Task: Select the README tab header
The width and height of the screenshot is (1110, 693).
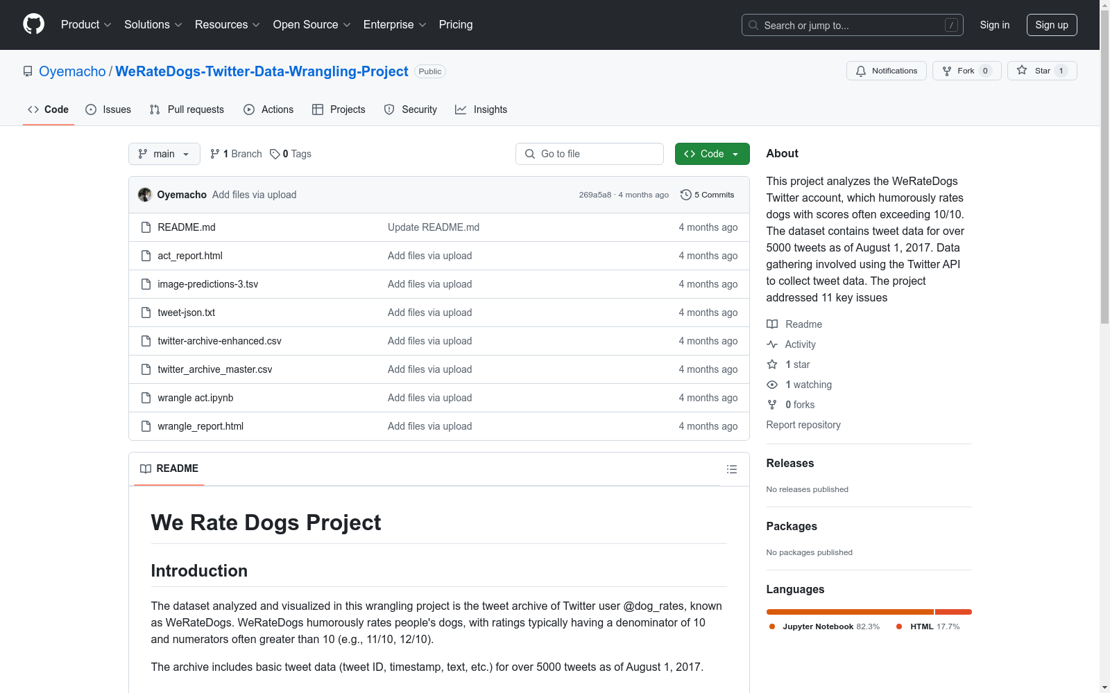Action: [169, 468]
